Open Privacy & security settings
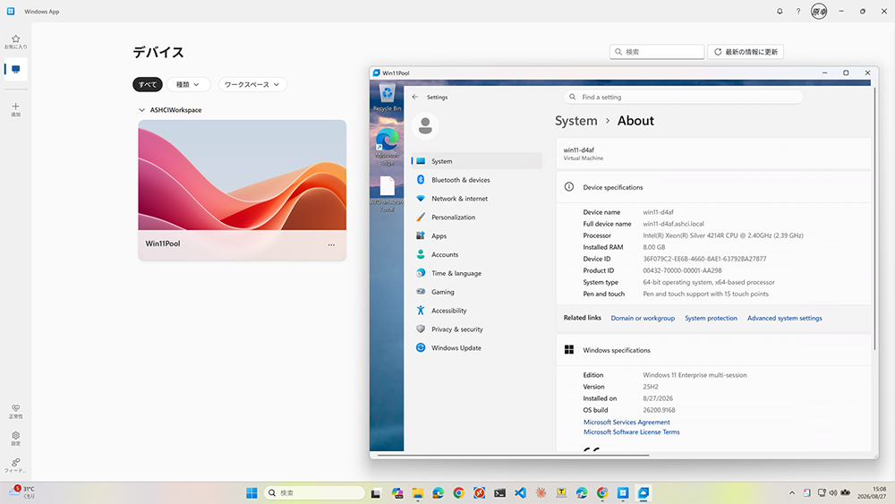The height and width of the screenshot is (504, 895). point(476,329)
